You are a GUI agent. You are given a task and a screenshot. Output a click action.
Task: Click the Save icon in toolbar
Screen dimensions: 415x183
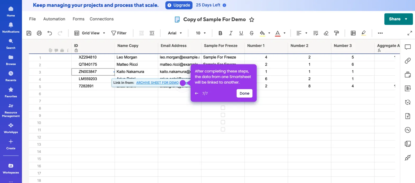coord(29,33)
